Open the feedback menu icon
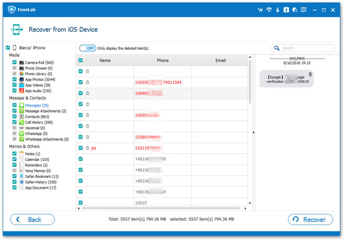 click(x=304, y=10)
